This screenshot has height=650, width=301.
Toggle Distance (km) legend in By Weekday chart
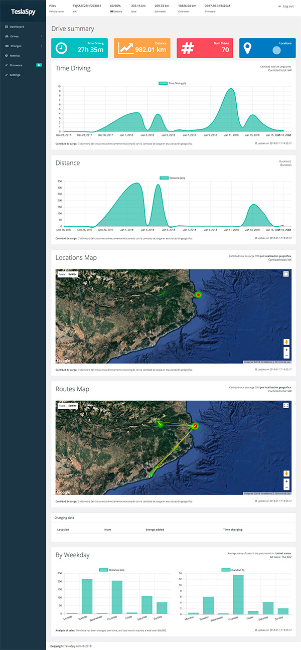(111, 570)
